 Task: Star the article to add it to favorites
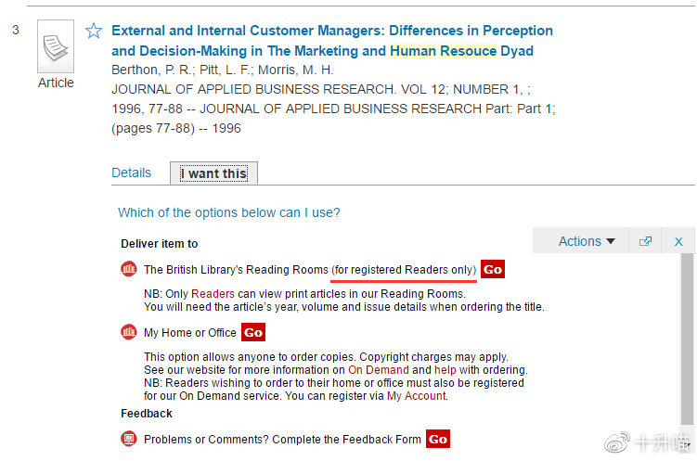tap(94, 31)
